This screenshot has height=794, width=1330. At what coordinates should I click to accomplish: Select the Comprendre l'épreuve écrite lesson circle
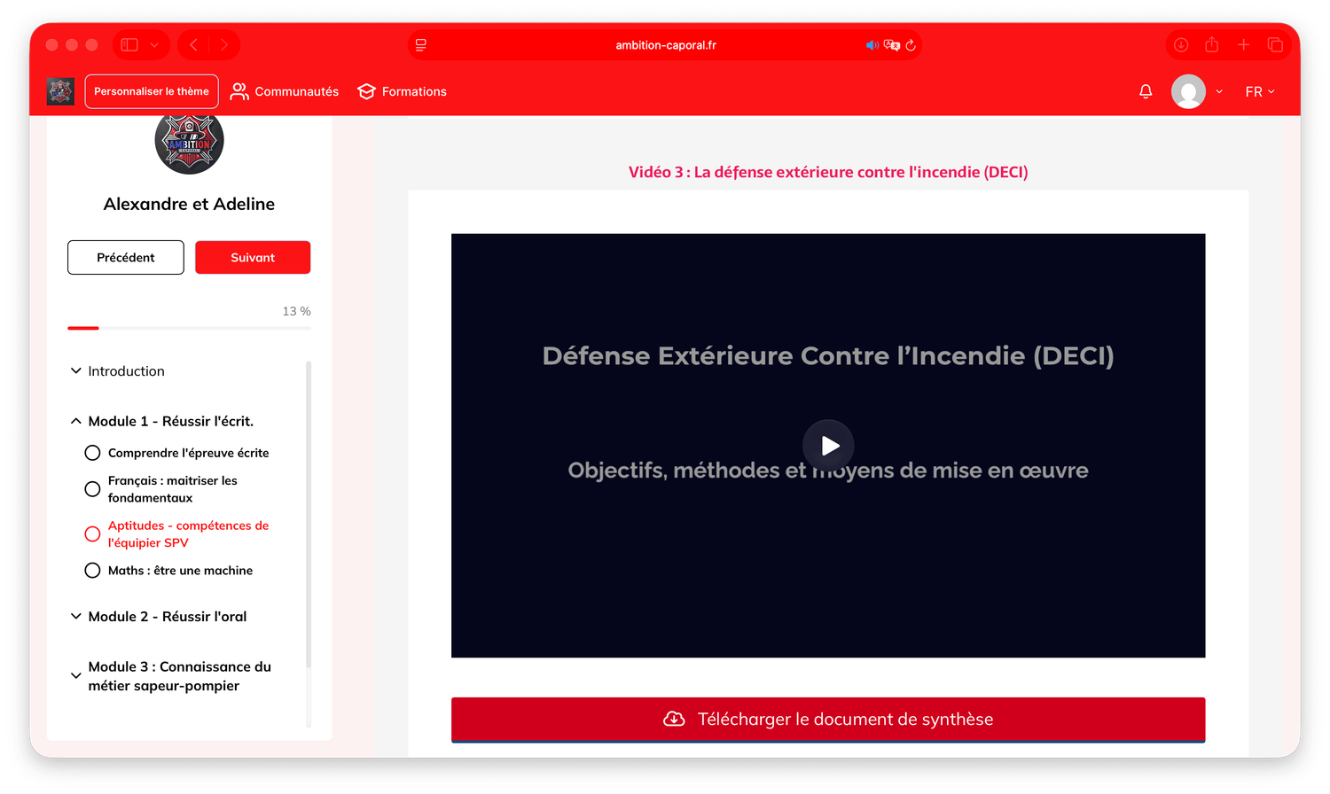(x=92, y=453)
